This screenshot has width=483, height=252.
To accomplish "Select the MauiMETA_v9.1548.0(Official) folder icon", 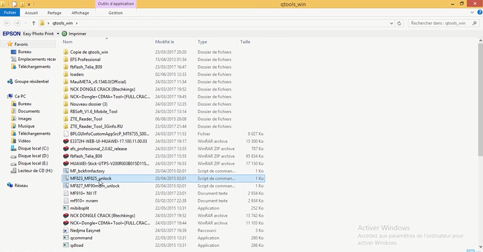I will pyautogui.click(x=66, y=82).
